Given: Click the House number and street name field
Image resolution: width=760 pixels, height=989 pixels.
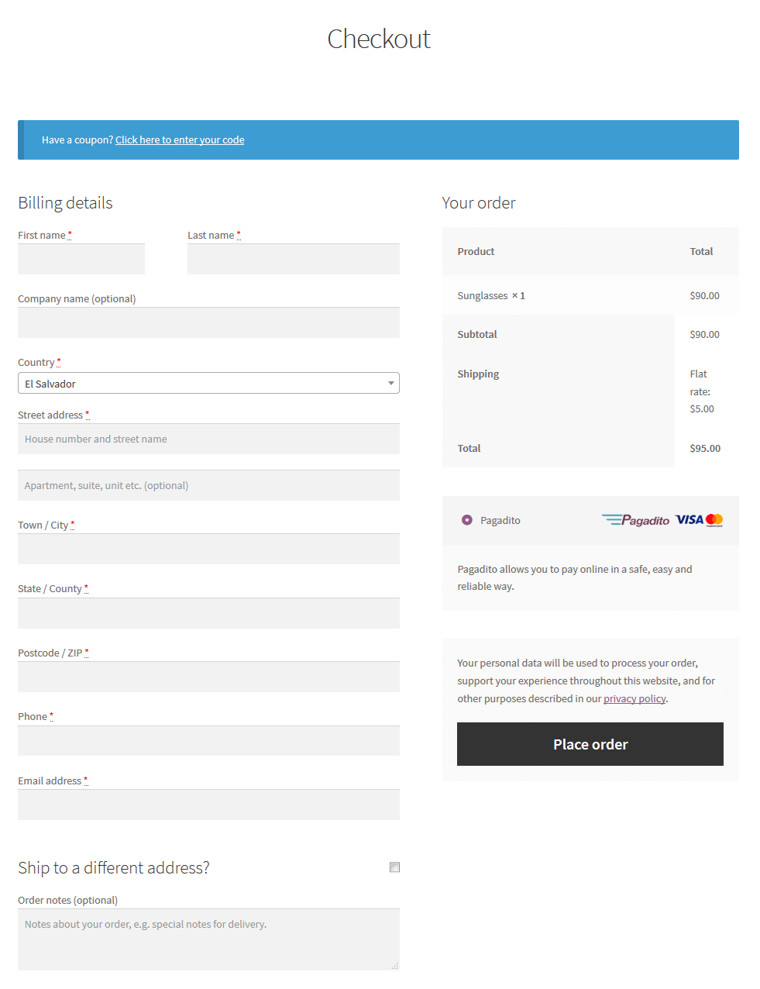Looking at the screenshot, I should point(208,439).
